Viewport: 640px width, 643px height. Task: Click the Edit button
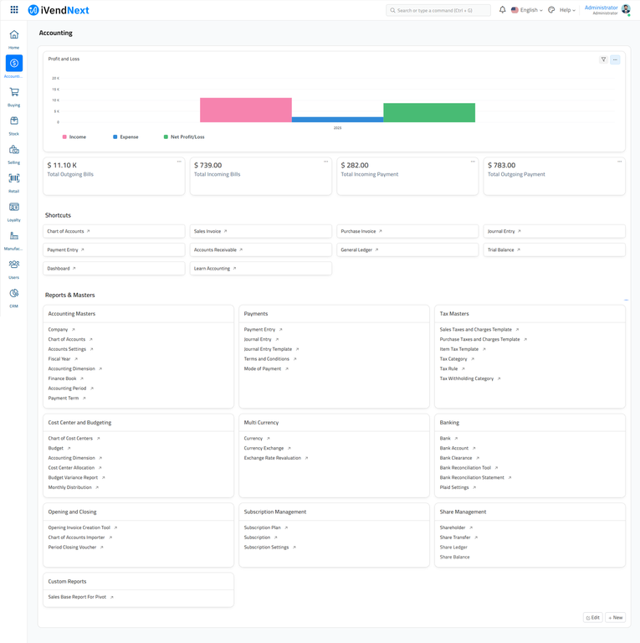point(592,617)
